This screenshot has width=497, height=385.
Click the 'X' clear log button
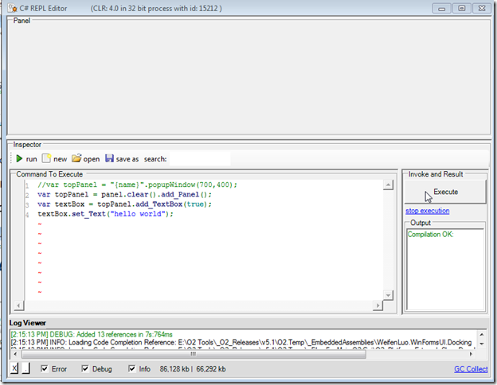click(x=14, y=368)
